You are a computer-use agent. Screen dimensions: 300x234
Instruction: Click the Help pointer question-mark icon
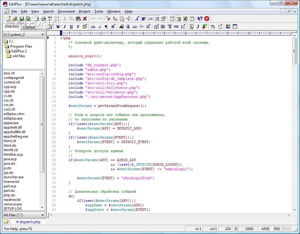[x=200, y=19]
